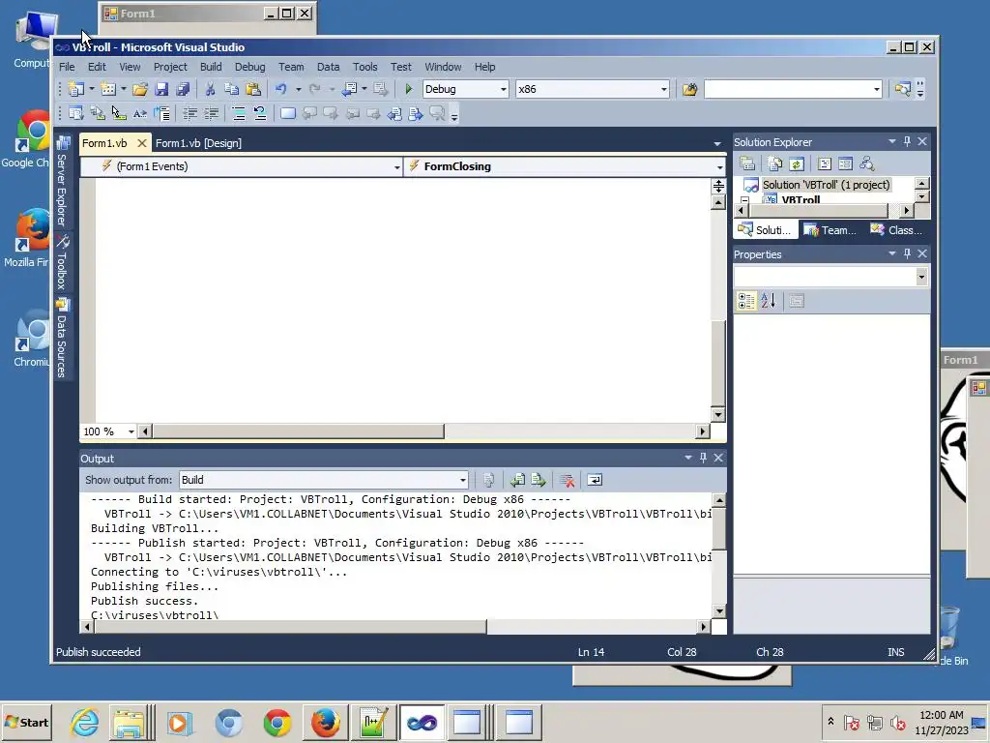Toggle auto-hide pin on Properties panel

(x=907, y=253)
